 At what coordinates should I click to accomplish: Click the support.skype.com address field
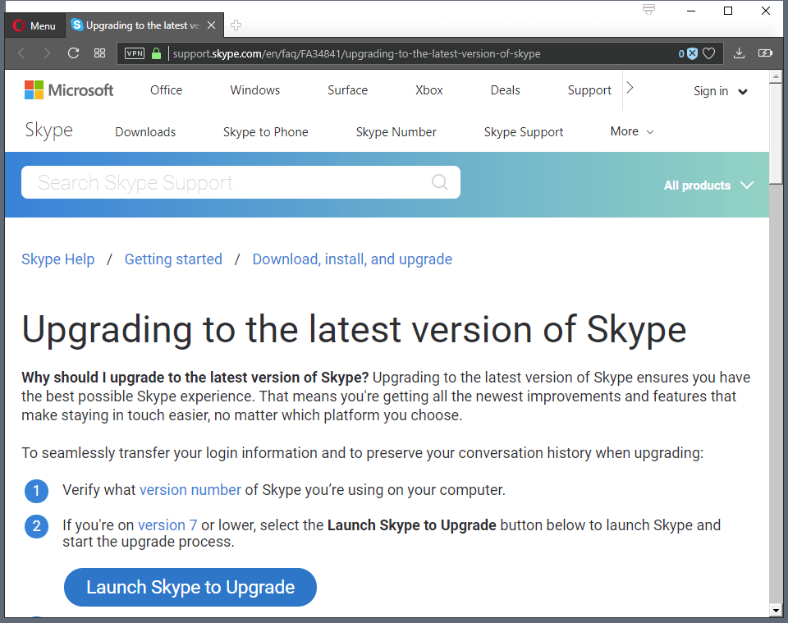pos(357,53)
